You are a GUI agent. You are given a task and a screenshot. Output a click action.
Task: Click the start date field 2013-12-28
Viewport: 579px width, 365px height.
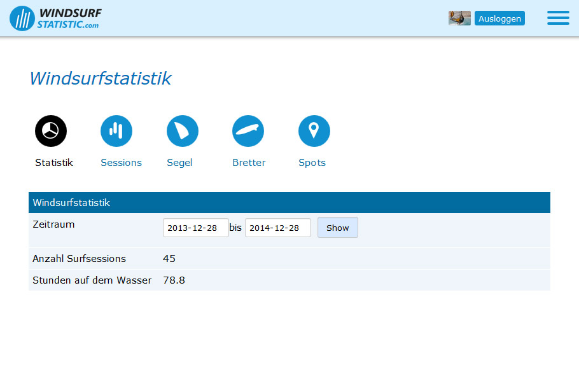pyautogui.click(x=195, y=228)
